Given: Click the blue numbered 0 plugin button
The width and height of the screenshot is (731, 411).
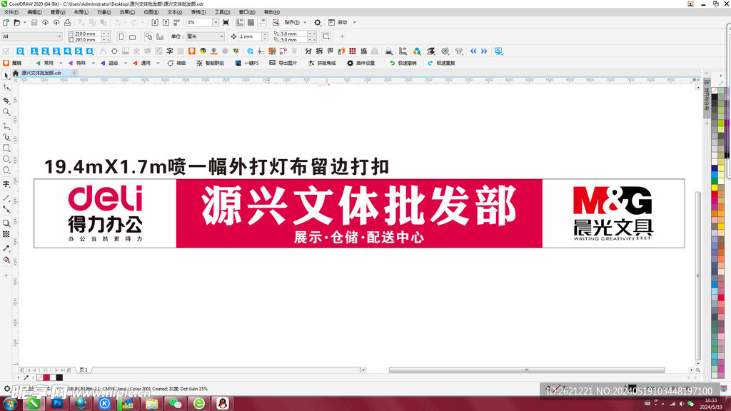Looking at the screenshot, I should pos(20,51).
